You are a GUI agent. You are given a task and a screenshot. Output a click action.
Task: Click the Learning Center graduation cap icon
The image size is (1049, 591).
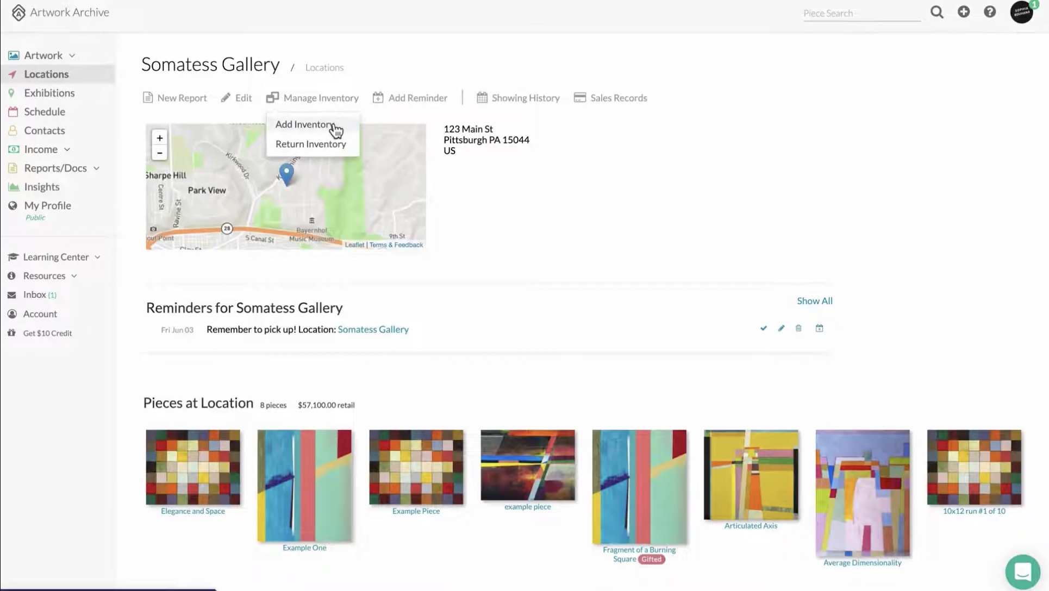[13, 257]
